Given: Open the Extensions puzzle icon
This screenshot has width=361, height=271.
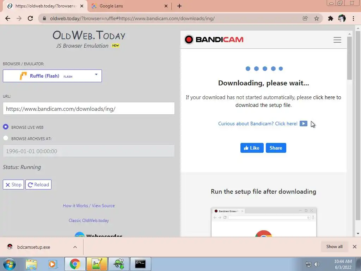Looking at the screenshot, I should click(331, 18).
